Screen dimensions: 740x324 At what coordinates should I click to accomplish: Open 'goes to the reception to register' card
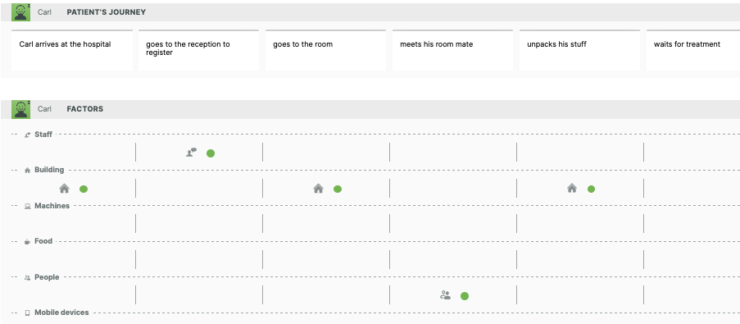coord(198,50)
